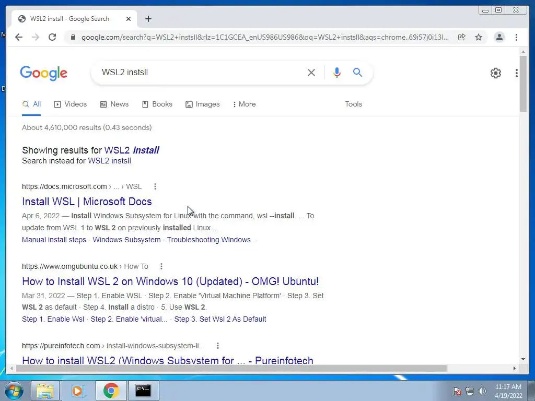Submit the search with the magnifier icon
Screen dimensions: 535x401
tap(357, 72)
